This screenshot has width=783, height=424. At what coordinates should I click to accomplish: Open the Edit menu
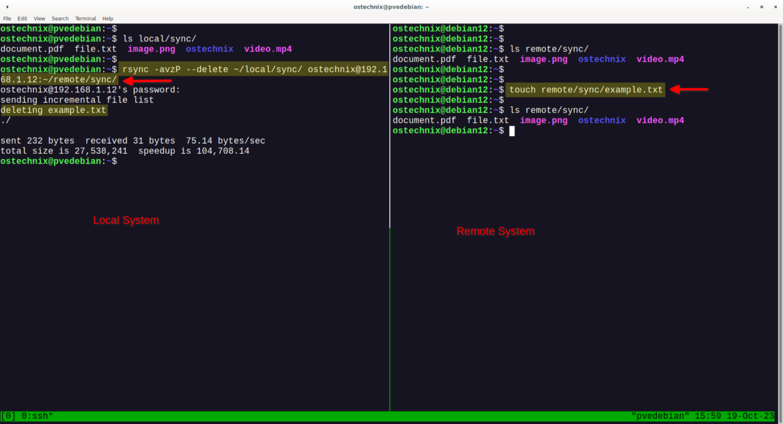tap(22, 18)
